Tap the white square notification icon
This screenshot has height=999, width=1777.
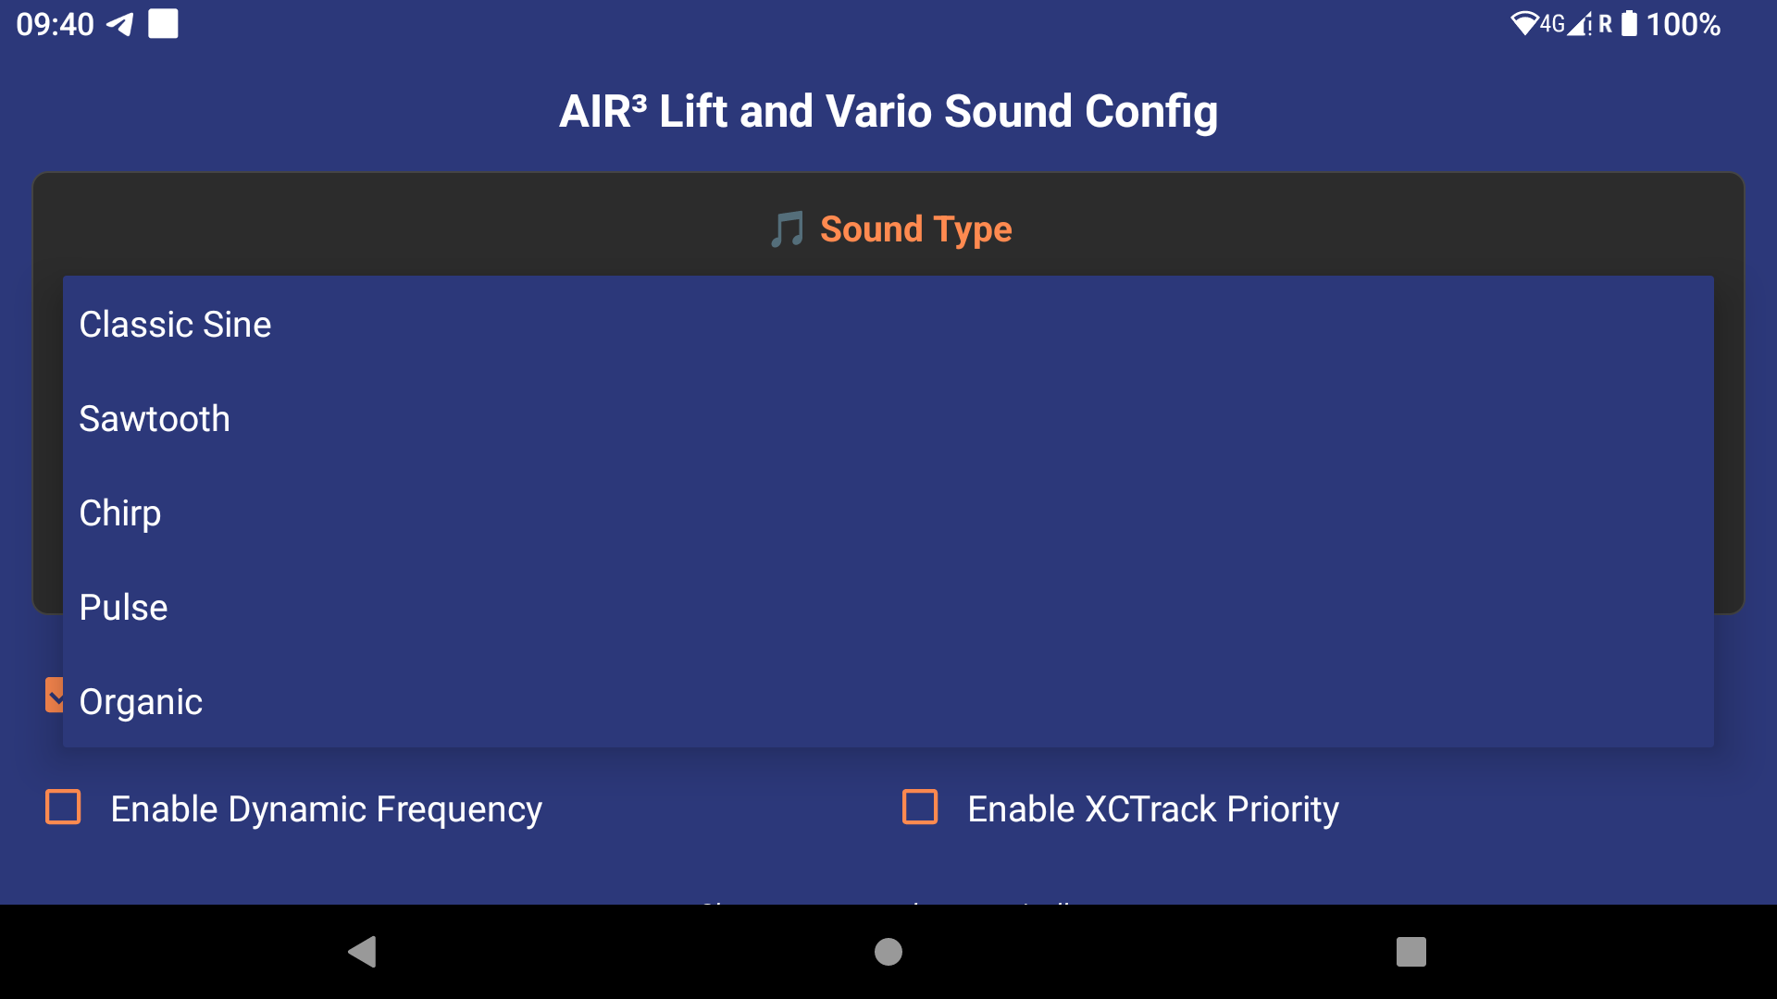163,24
